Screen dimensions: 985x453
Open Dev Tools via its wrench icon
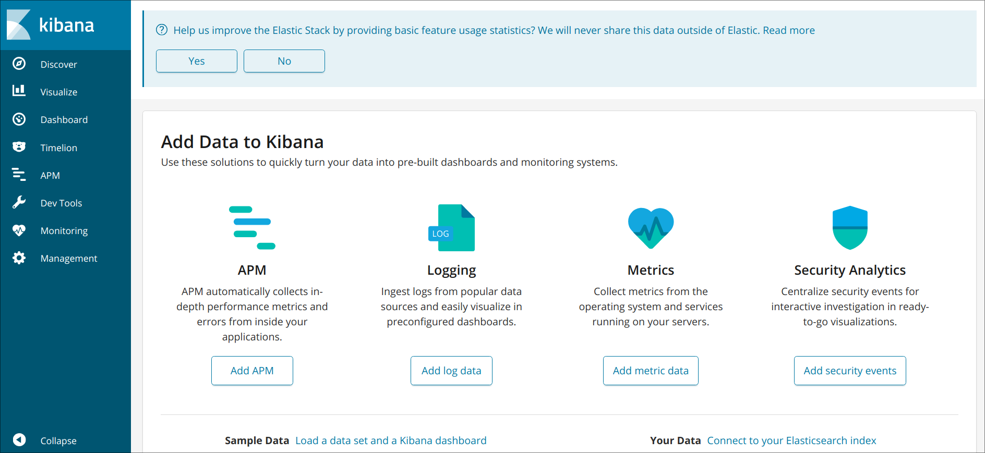[x=19, y=202]
